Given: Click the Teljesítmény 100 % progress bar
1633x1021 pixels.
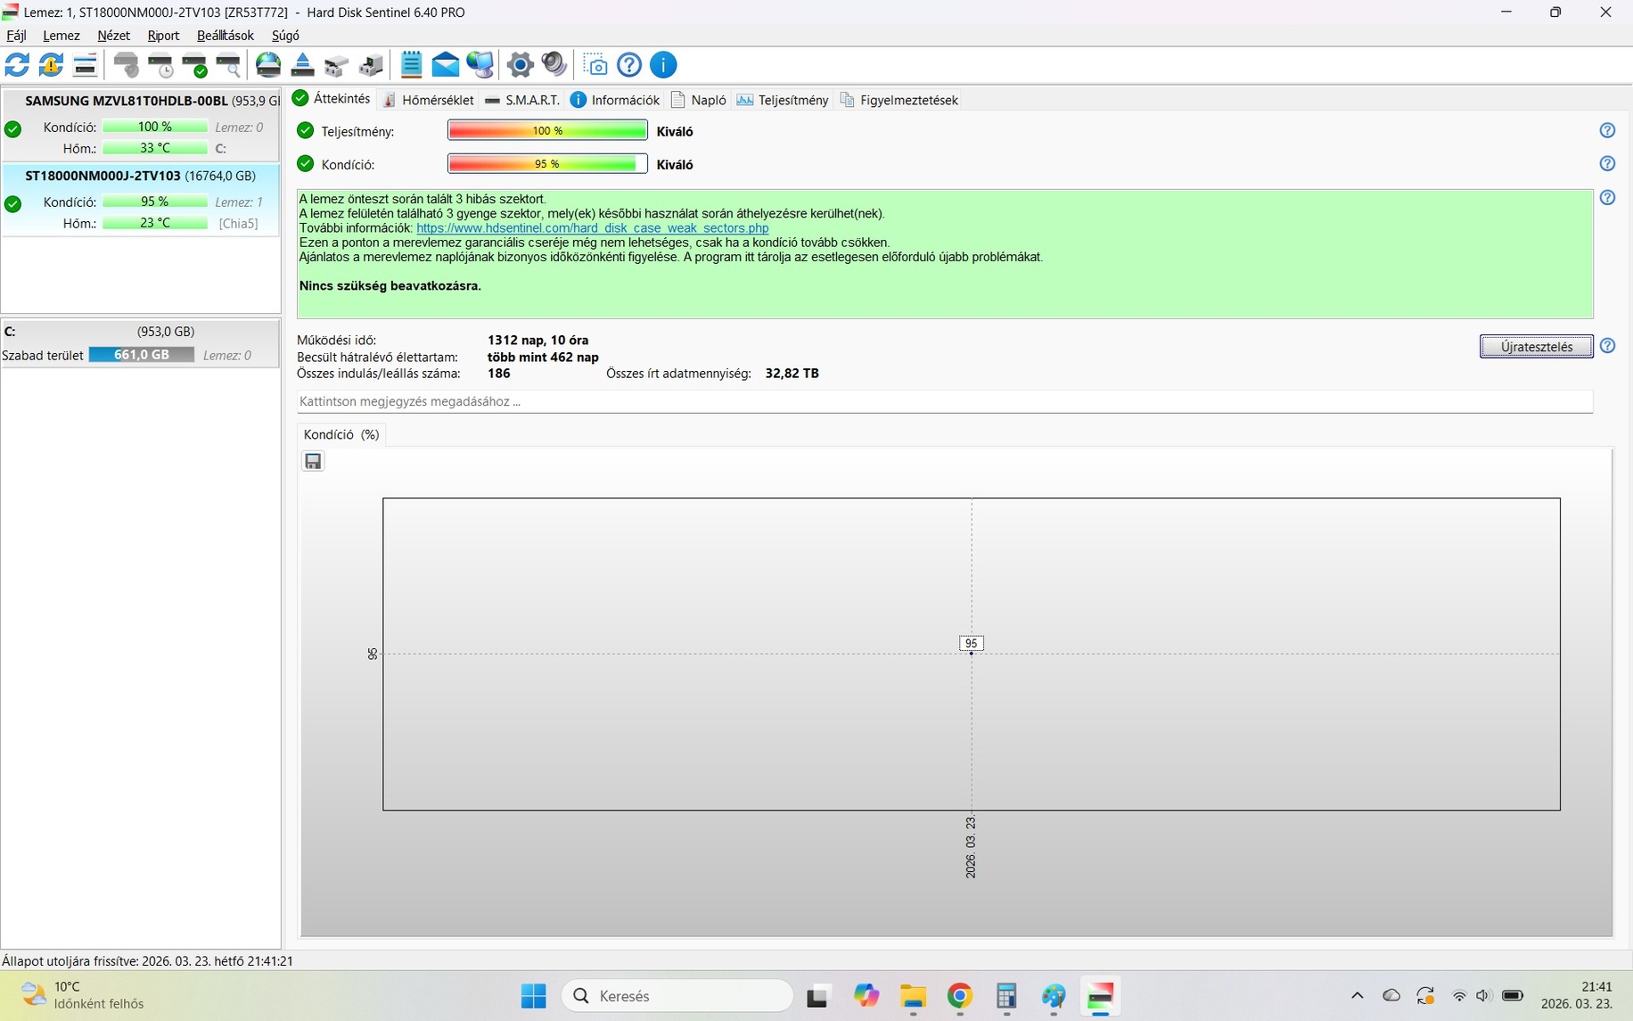Looking at the screenshot, I should point(547,131).
